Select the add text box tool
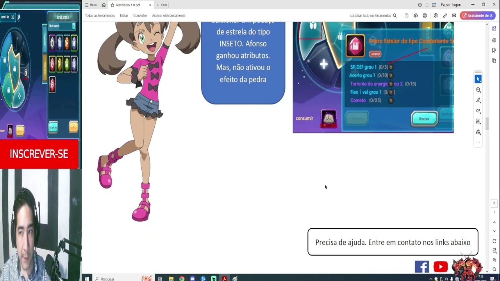The width and height of the screenshot is (500, 281). 478,121
